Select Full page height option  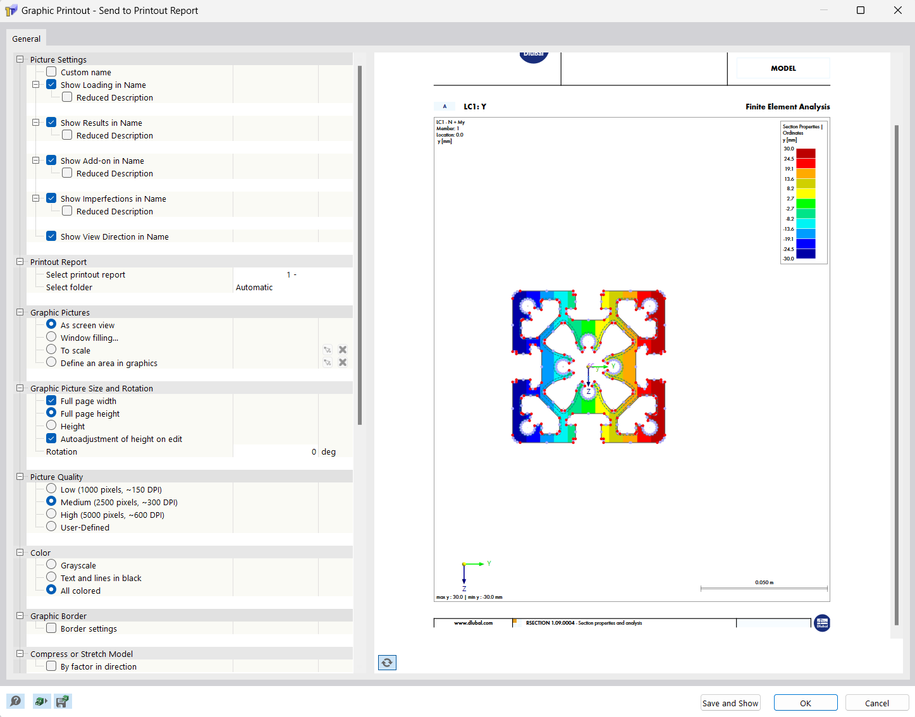[51, 412]
